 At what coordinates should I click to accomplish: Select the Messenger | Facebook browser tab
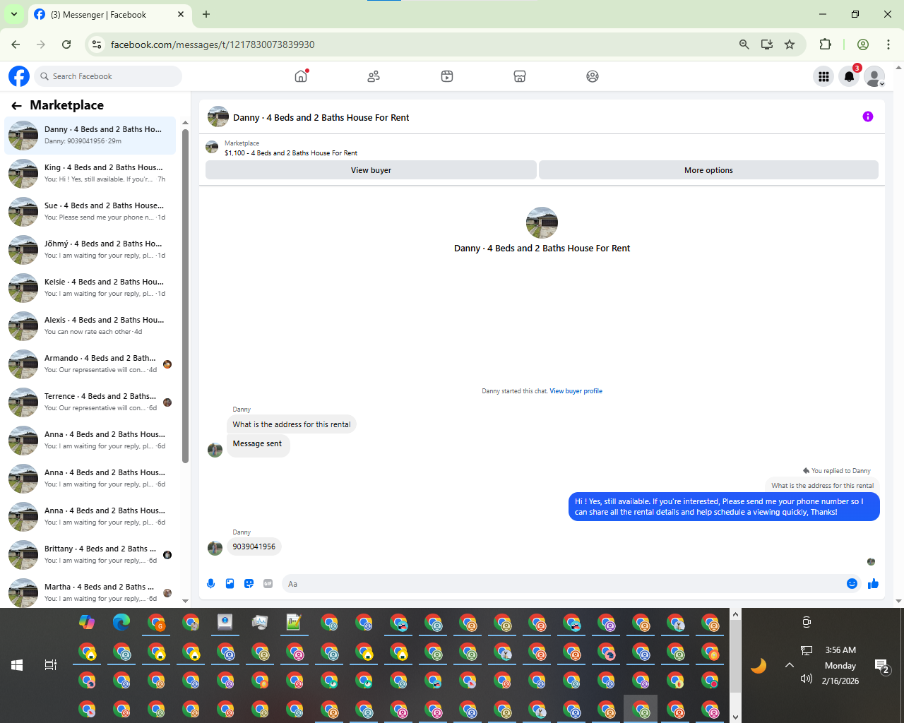(109, 14)
